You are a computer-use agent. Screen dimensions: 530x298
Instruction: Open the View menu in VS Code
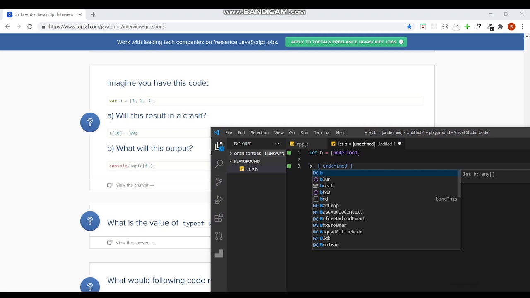click(x=279, y=132)
